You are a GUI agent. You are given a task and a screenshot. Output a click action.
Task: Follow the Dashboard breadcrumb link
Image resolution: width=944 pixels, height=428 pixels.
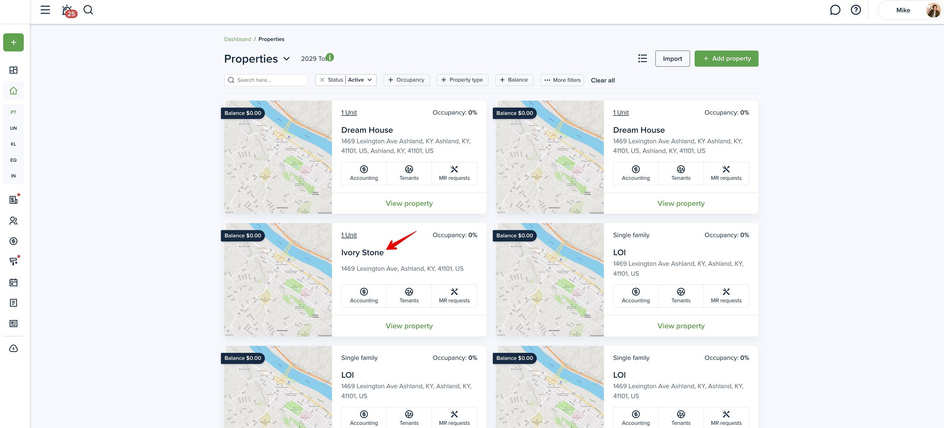coord(238,39)
